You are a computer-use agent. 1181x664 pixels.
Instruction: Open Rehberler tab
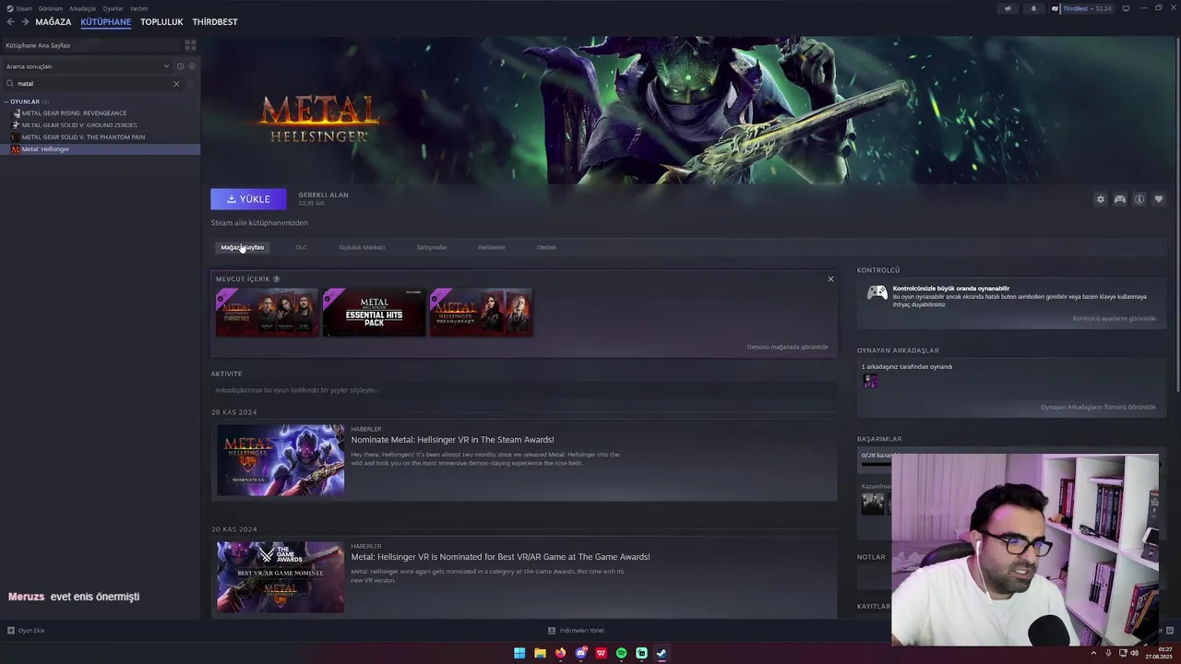click(492, 247)
